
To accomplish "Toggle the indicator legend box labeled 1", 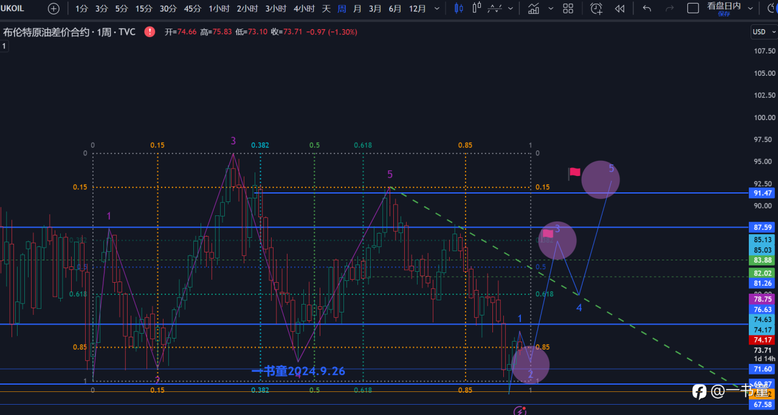I will pos(4,46).
